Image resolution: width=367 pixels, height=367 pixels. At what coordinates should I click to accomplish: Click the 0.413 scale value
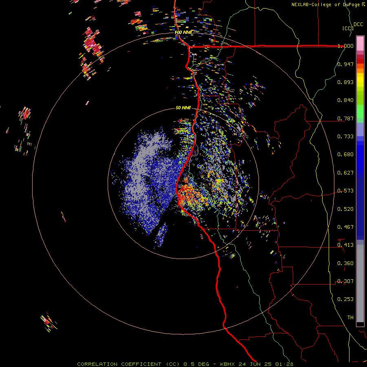[345, 245]
